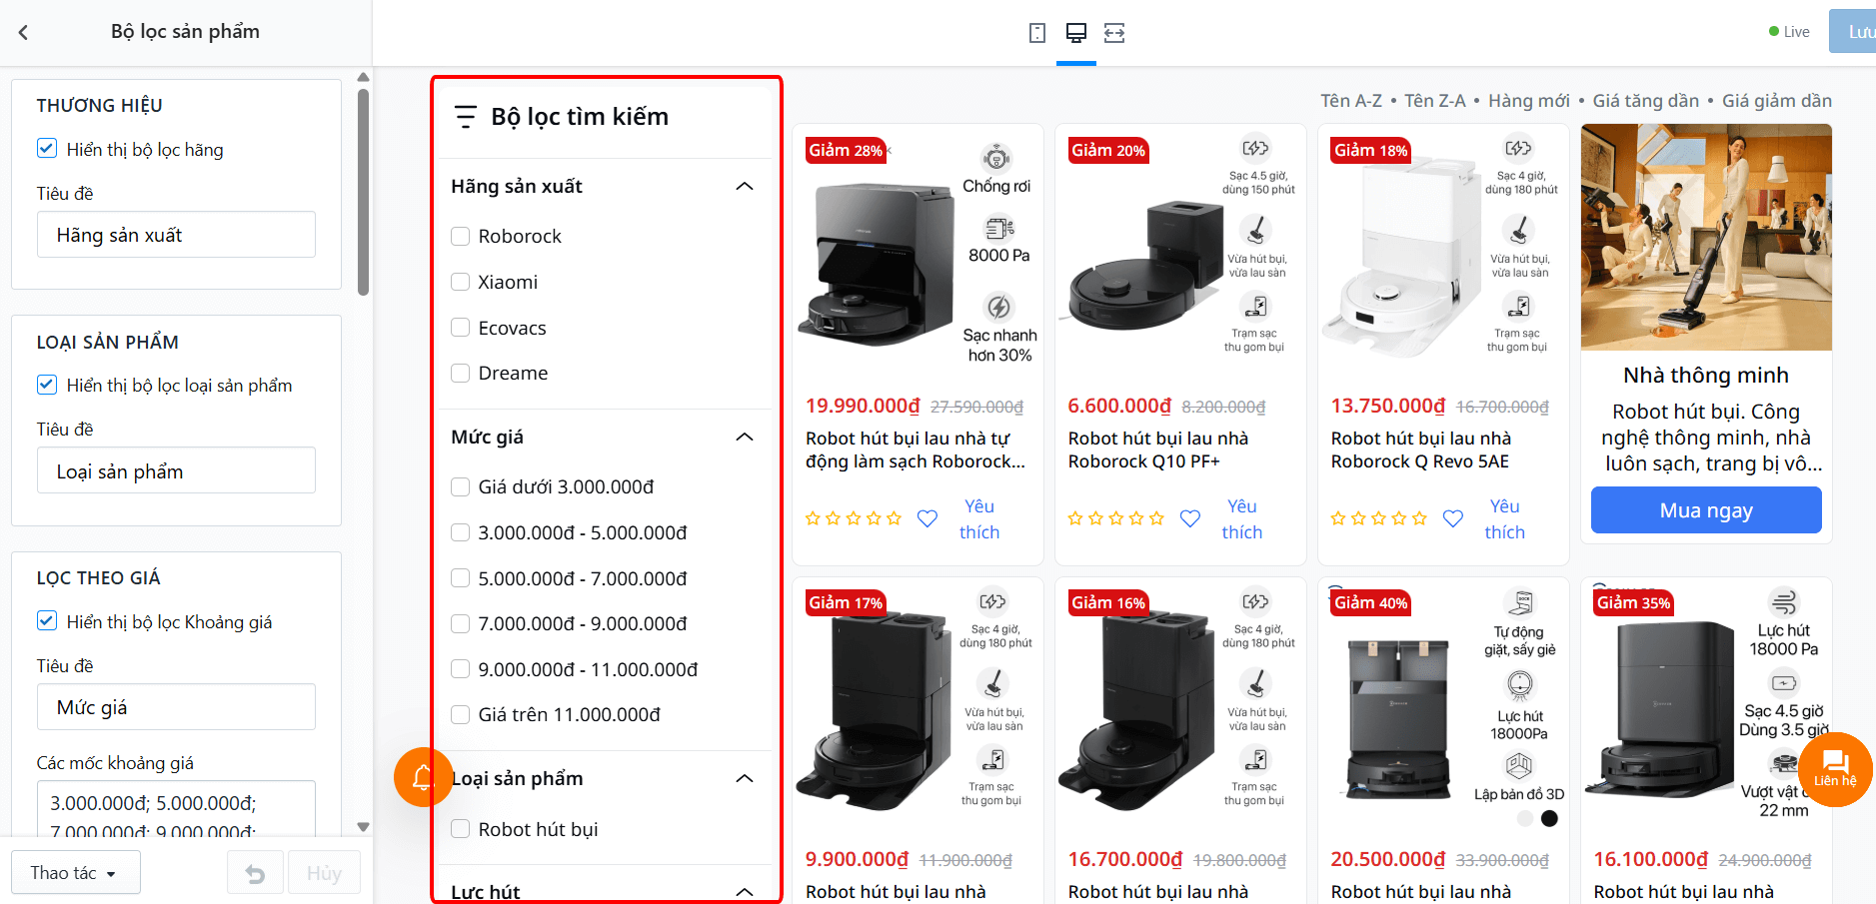1876x904 pixels.
Task: Open Robot hút bụi lau nhà Roborock Q10 PF+ title
Action: point(1158,450)
